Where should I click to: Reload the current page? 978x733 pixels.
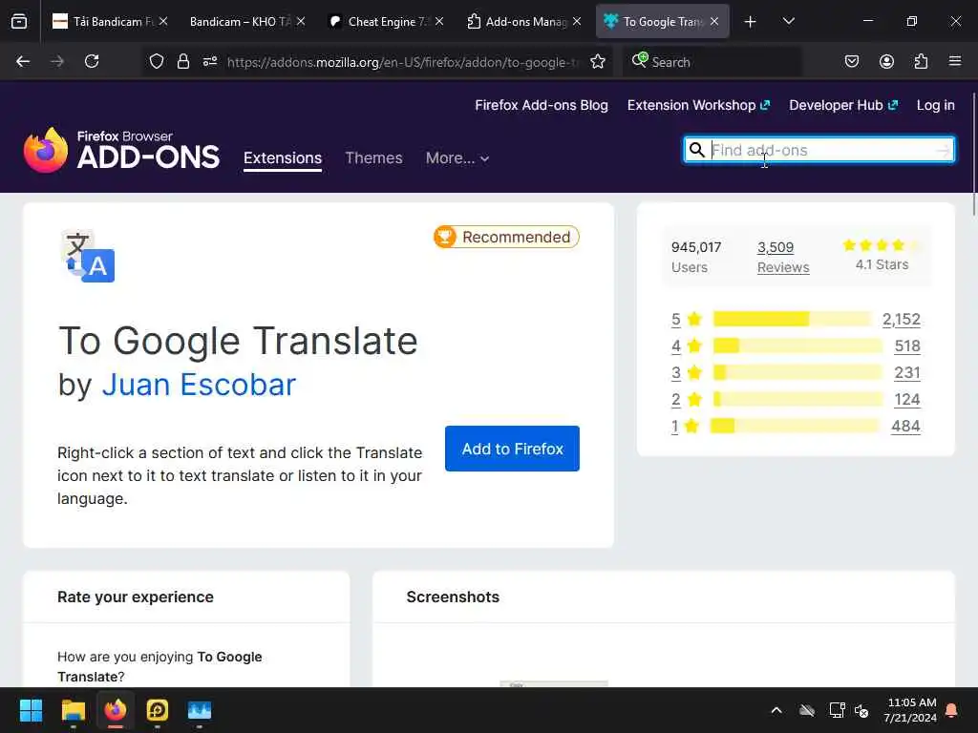92,61
